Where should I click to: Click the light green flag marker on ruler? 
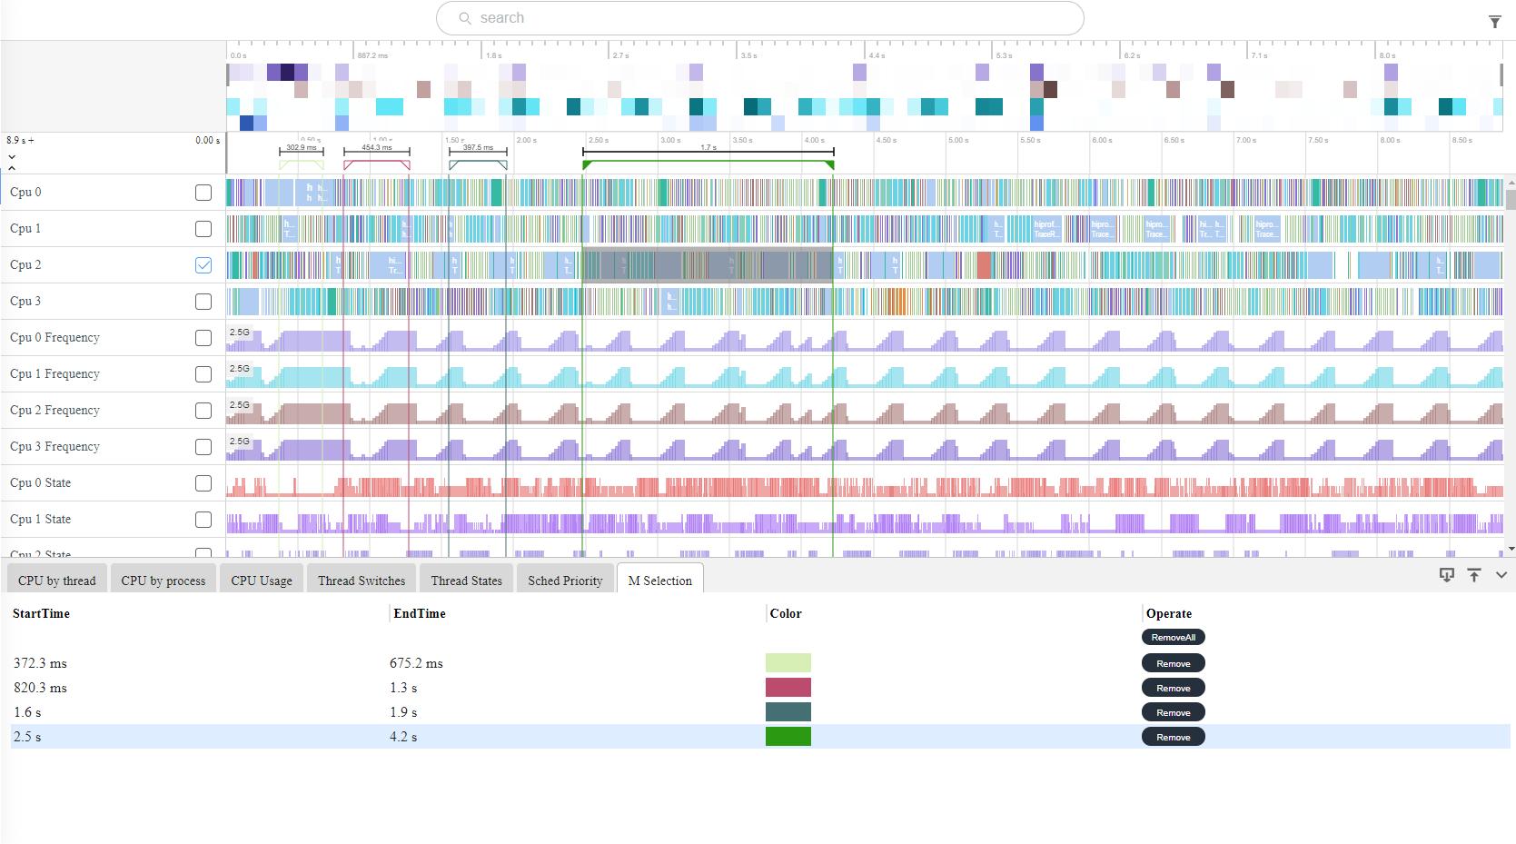coord(282,164)
